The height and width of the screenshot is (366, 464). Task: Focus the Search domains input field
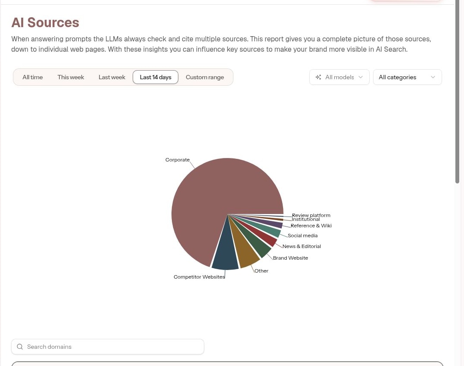coord(108,347)
